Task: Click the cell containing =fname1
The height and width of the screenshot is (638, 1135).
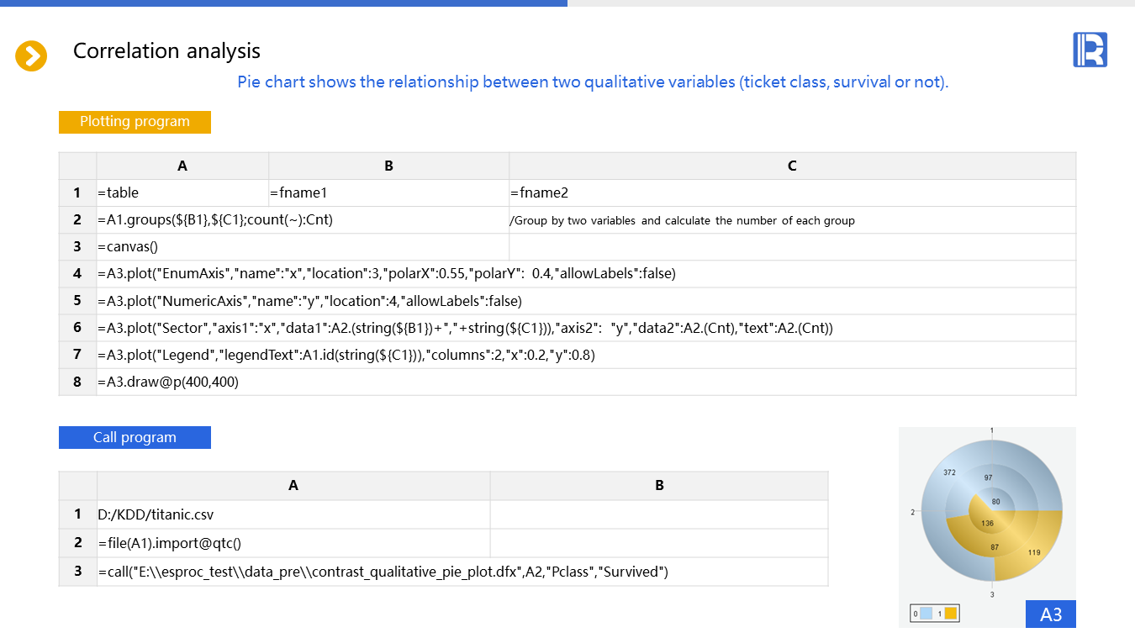Action: coord(388,193)
